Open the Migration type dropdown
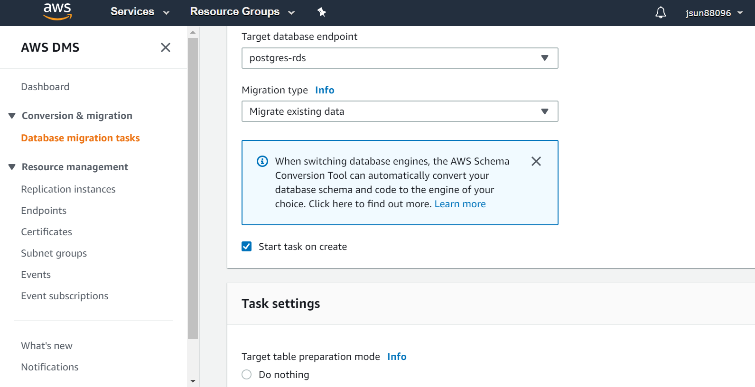Viewport: 755px width, 387px height. pyautogui.click(x=400, y=111)
